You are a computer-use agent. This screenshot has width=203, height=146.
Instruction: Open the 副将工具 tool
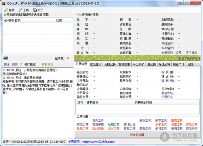(x=161, y=128)
